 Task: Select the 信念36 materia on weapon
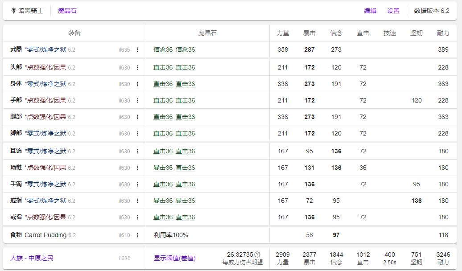pyautogui.click(x=163, y=49)
